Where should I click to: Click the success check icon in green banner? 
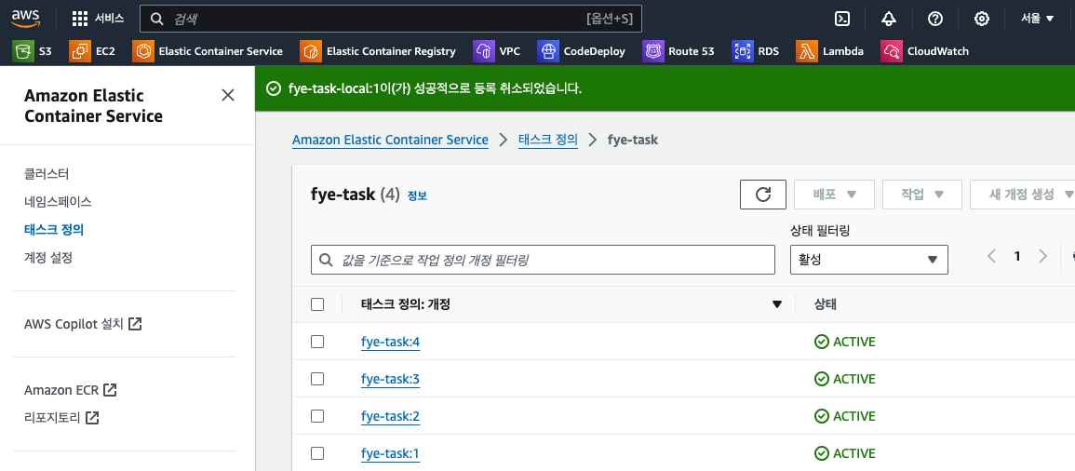(x=274, y=88)
